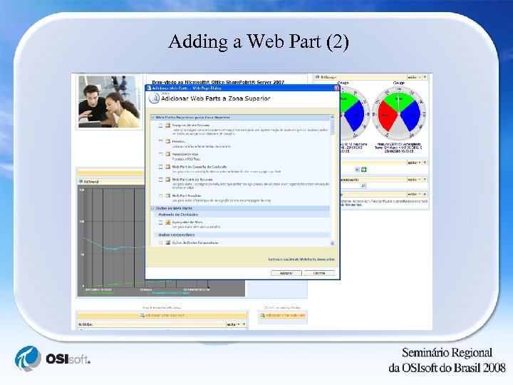Screen dimensions: 513x385
Task: Click the Cancelar button in the dialog
Action: coord(319,273)
